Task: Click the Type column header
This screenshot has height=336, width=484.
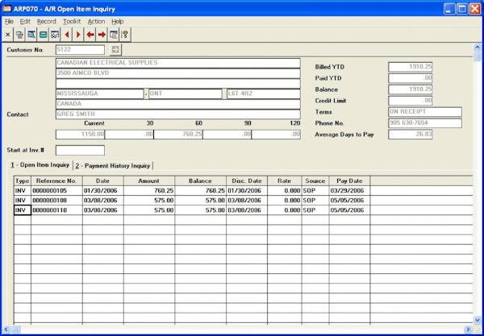Action: point(23,181)
